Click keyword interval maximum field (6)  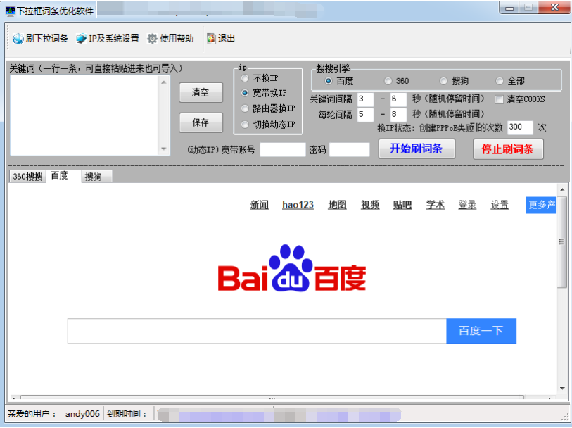pos(398,99)
